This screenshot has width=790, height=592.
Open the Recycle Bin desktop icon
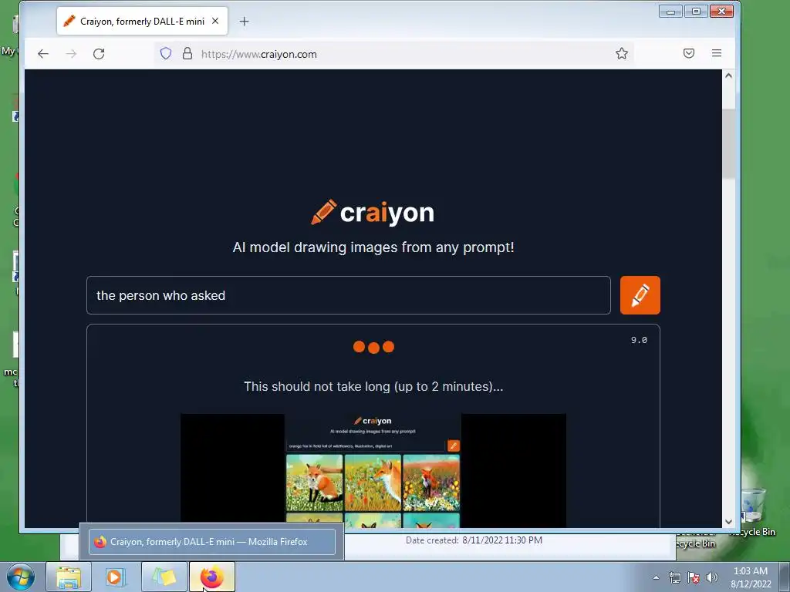click(x=753, y=511)
